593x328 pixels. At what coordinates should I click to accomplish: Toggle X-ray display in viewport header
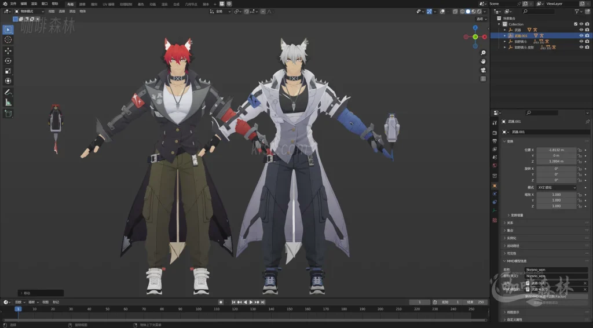pos(455,12)
